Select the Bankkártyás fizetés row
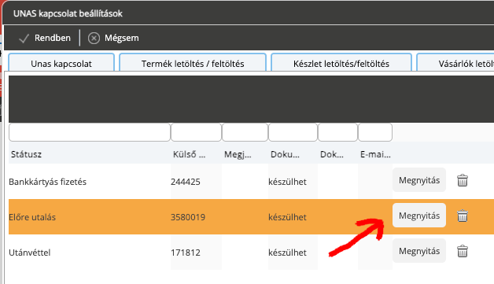 point(251,182)
